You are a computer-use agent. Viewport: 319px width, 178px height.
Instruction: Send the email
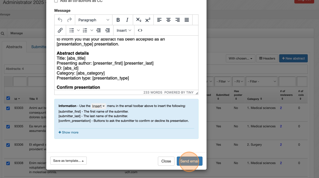tap(189, 161)
